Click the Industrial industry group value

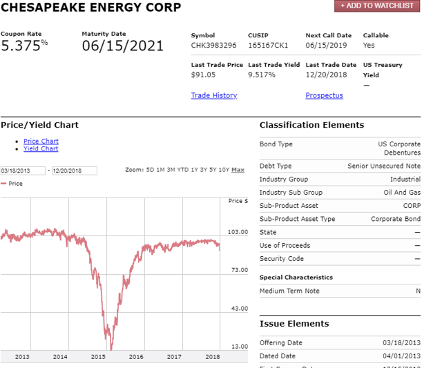click(405, 179)
